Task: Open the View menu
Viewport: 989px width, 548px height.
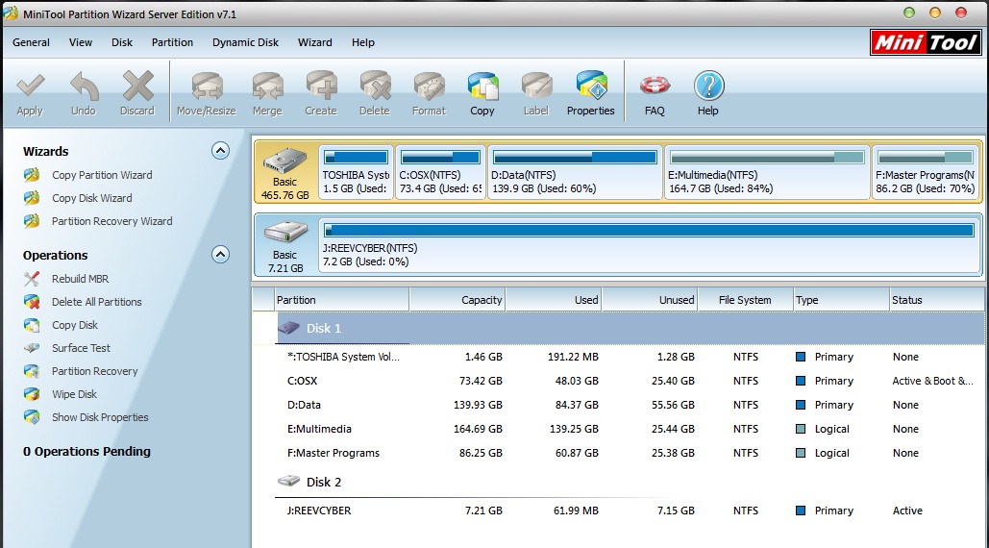Action: coord(80,42)
